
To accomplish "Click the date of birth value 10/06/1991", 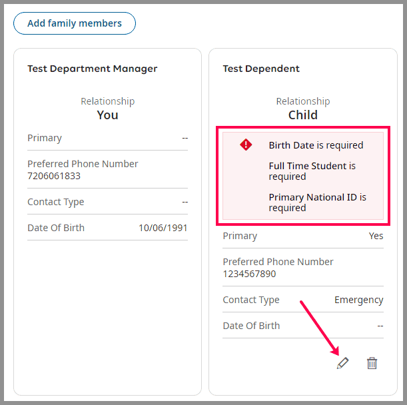I will [163, 228].
